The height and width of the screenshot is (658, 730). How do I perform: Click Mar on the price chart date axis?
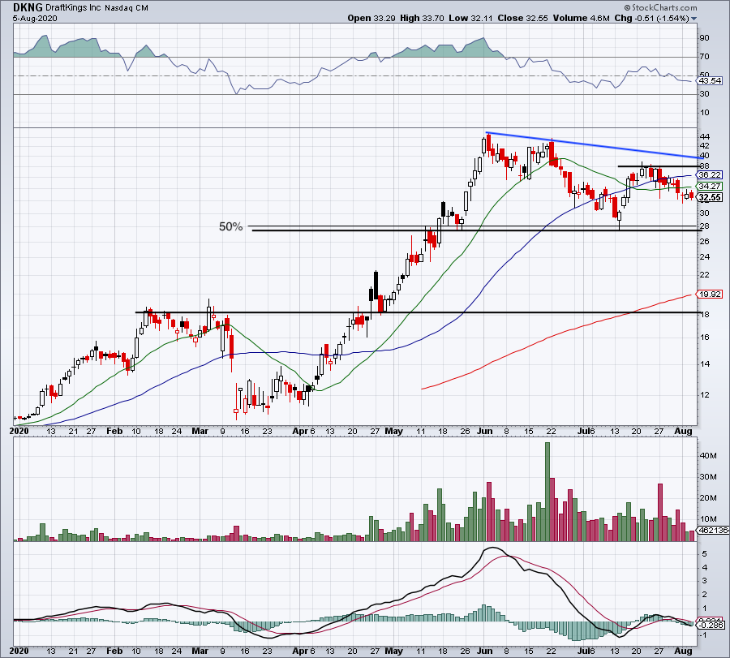[x=200, y=431]
